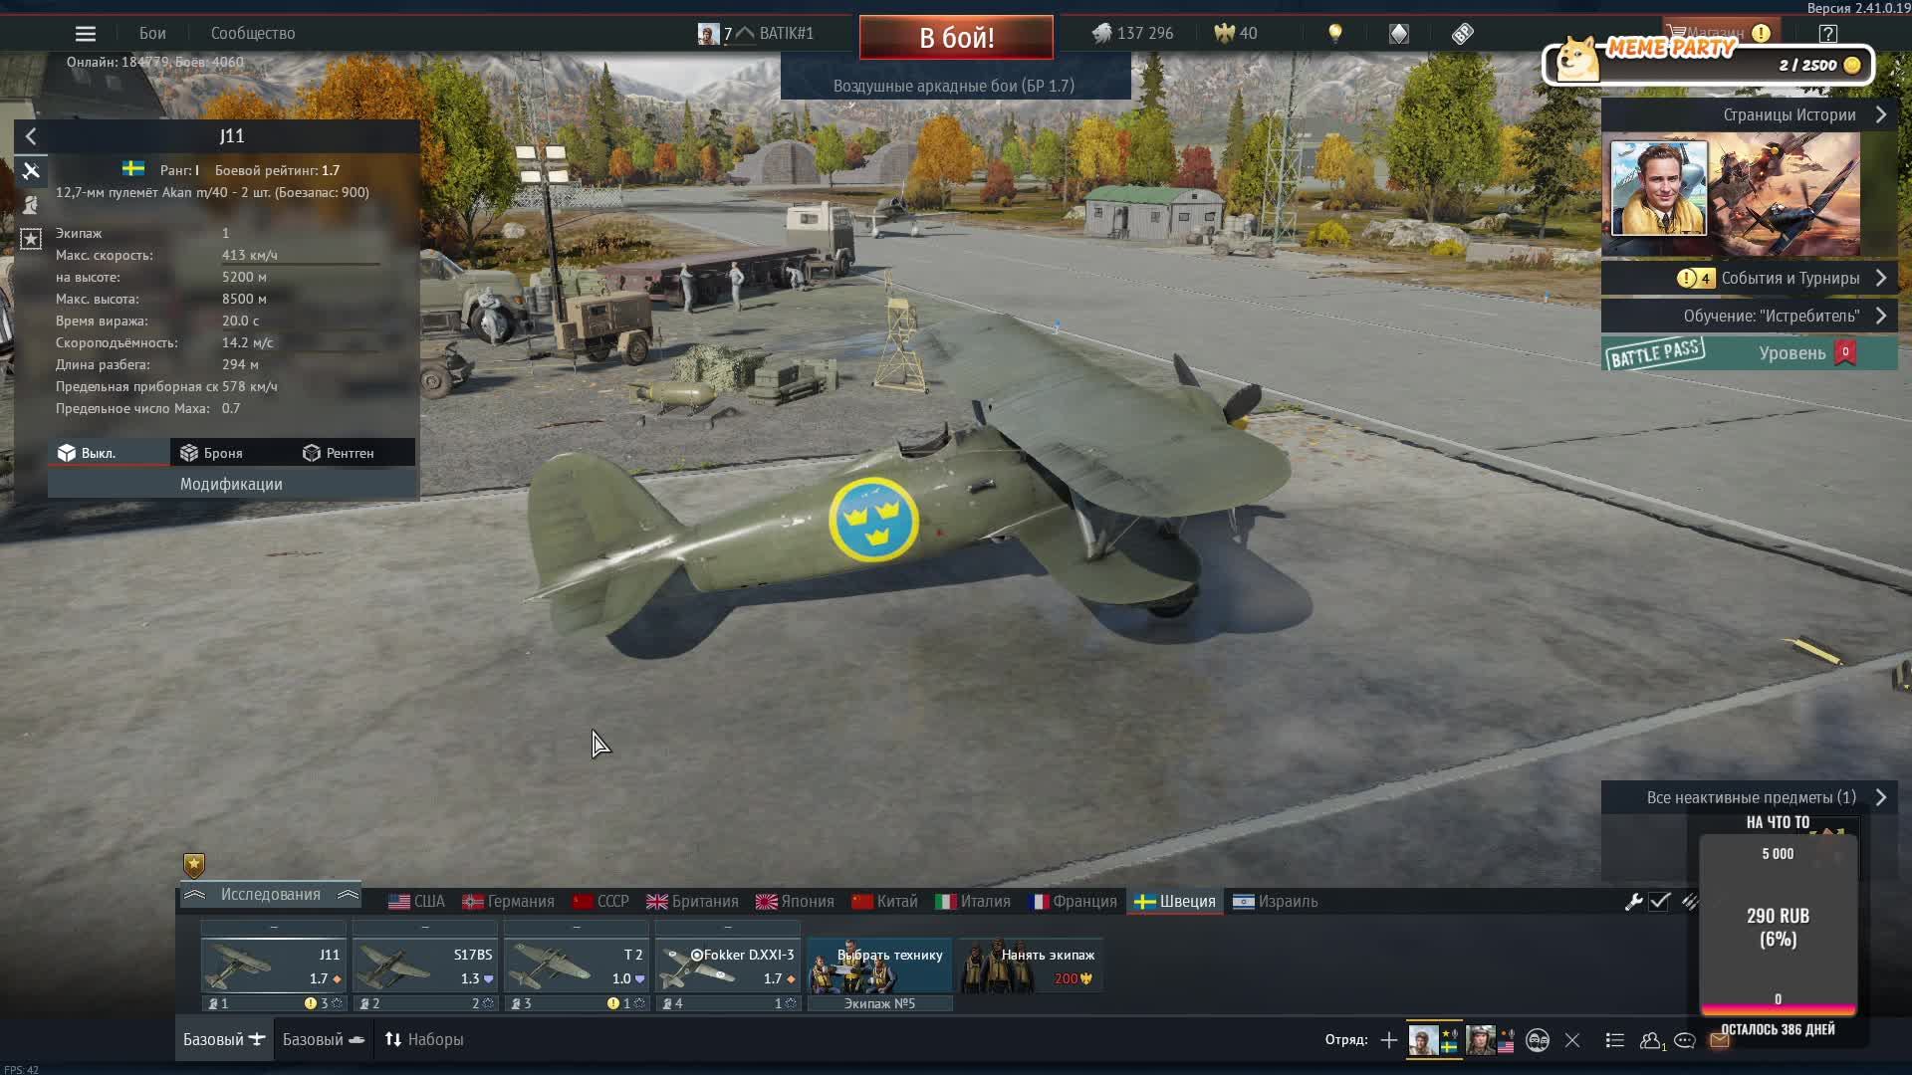Switch to Италия nation tab
This screenshot has height=1075, width=1912.
[974, 902]
